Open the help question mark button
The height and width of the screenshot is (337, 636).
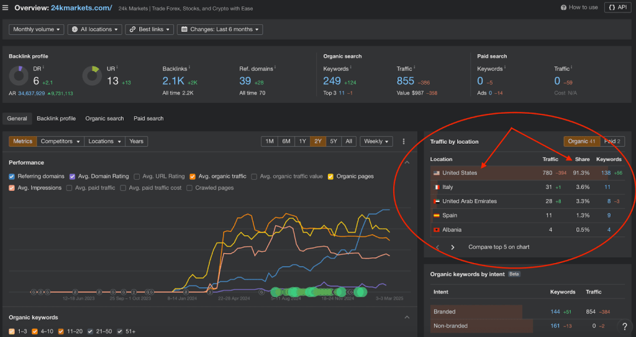pos(625,326)
